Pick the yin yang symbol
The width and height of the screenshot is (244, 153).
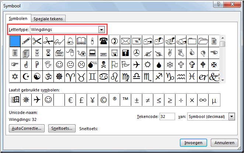click(37, 76)
